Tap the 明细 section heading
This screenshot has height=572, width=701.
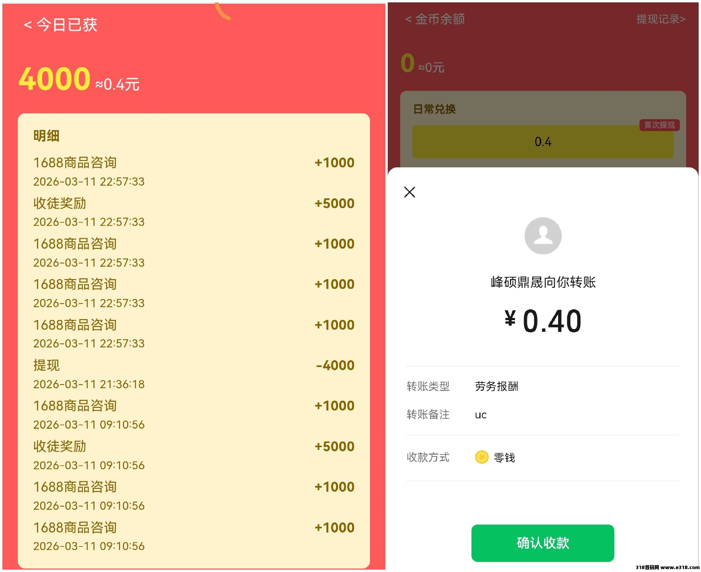click(x=46, y=136)
